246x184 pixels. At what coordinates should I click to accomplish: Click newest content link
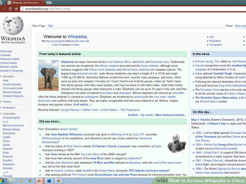pyautogui.click(x=68, y=129)
